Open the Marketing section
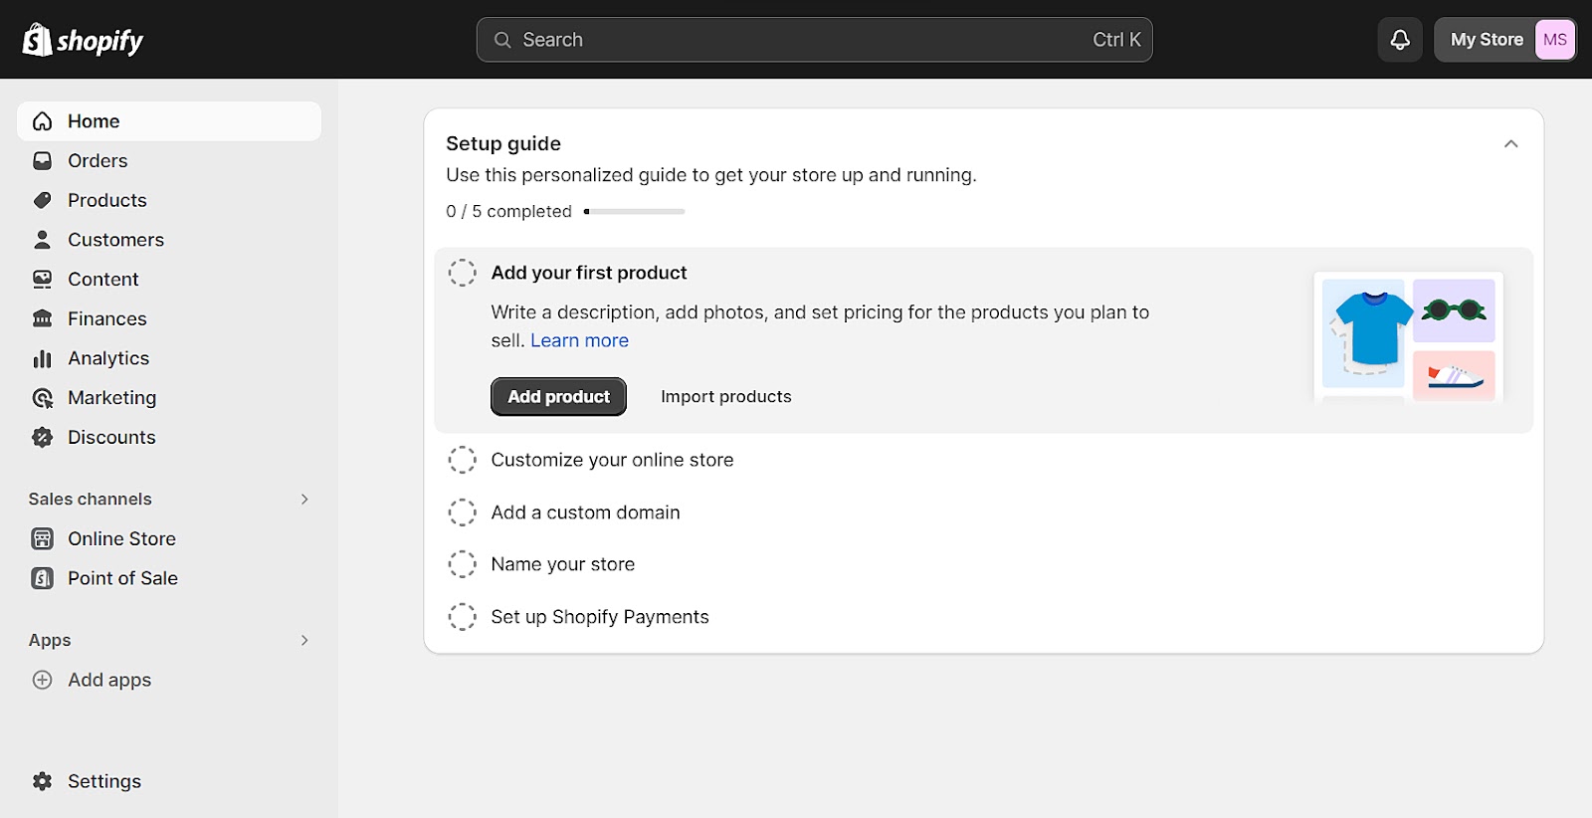The width and height of the screenshot is (1592, 818). (110, 397)
